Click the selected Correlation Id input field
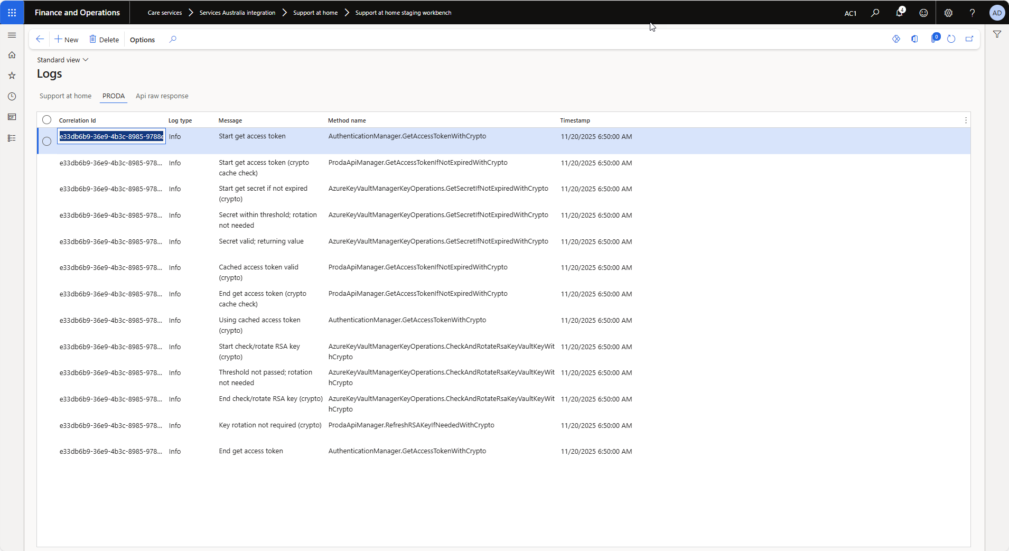The height and width of the screenshot is (551, 1009). coord(111,136)
